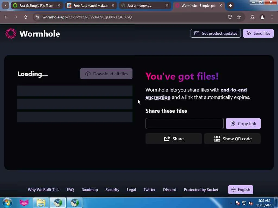Screen dimensions: 278x208
Task: Open the Security footer link
Action: [x=112, y=190]
